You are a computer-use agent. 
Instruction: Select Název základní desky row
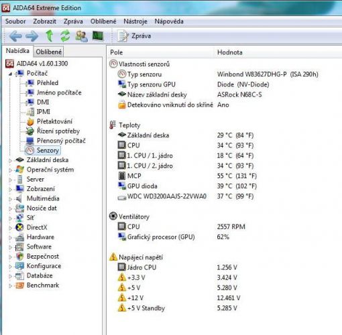190,94
